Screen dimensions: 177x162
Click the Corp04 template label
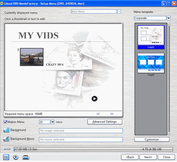point(151,75)
